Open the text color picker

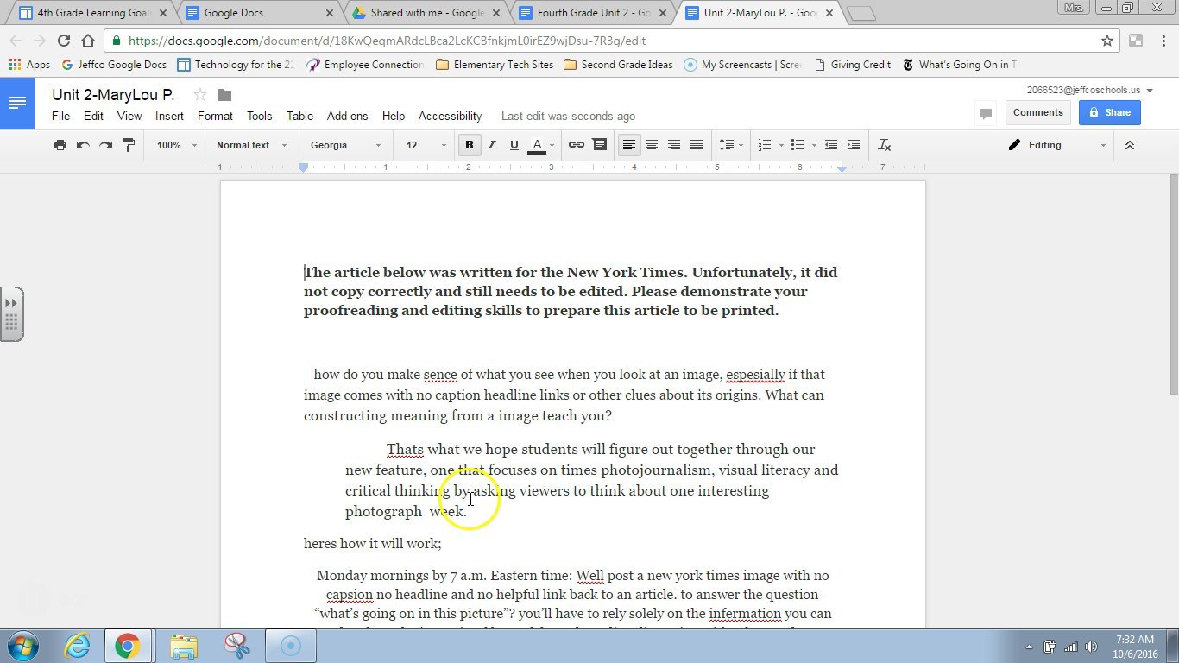pyautogui.click(x=538, y=145)
